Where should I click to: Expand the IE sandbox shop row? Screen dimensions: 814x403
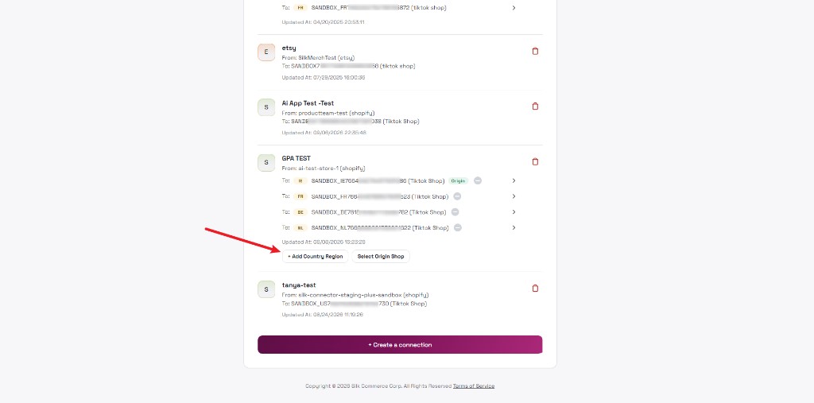coord(514,180)
